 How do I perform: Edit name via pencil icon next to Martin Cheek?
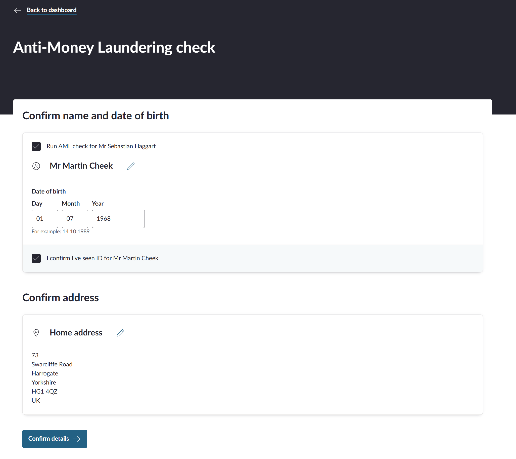131,166
